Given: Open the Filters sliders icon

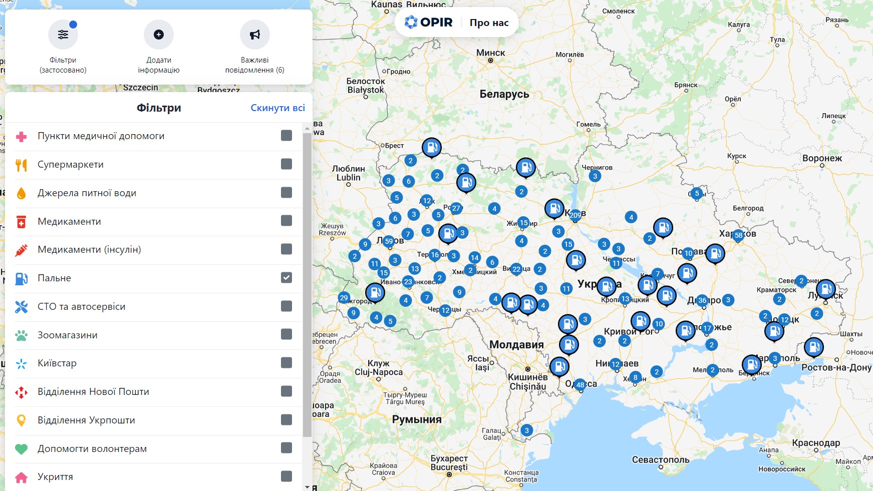Looking at the screenshot, I should [x=63, y=35].
